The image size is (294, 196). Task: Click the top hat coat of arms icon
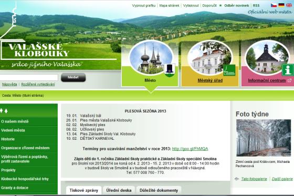[x=170, y=70]
